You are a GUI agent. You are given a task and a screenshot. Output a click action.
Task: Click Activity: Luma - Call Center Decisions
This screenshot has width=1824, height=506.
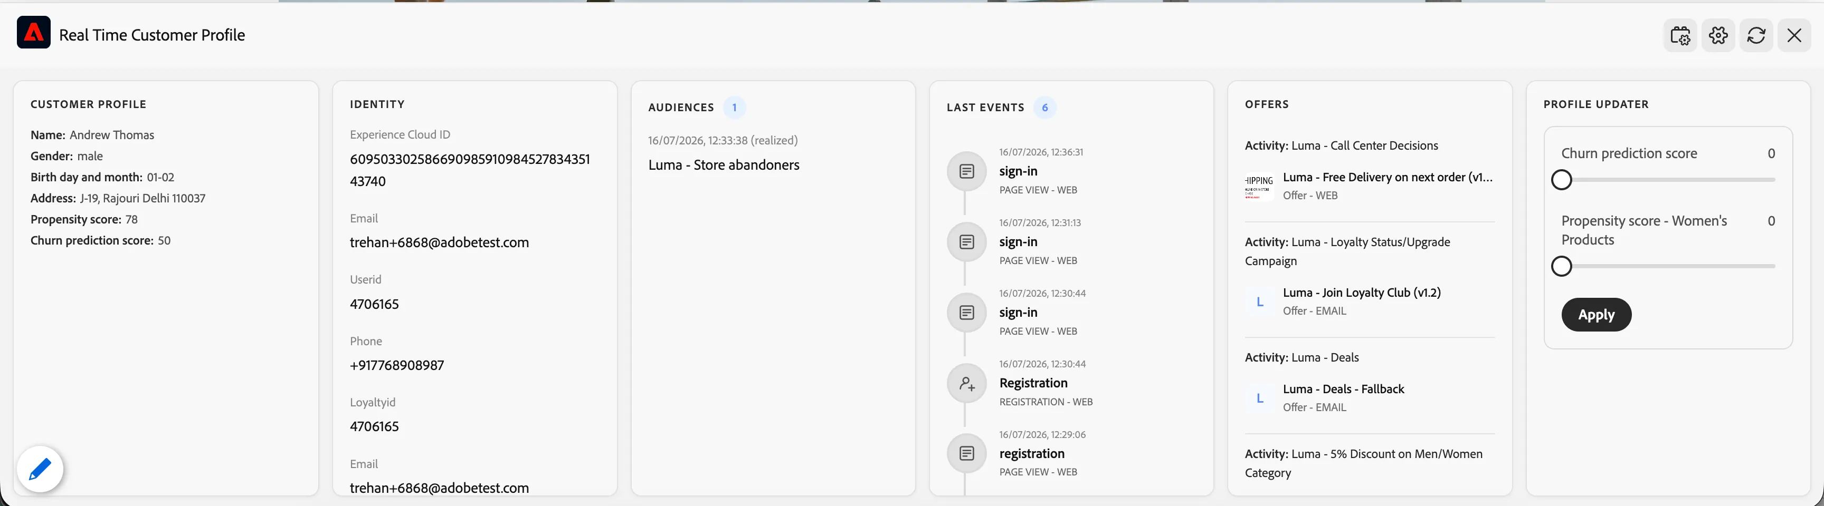pos(1341,145)
